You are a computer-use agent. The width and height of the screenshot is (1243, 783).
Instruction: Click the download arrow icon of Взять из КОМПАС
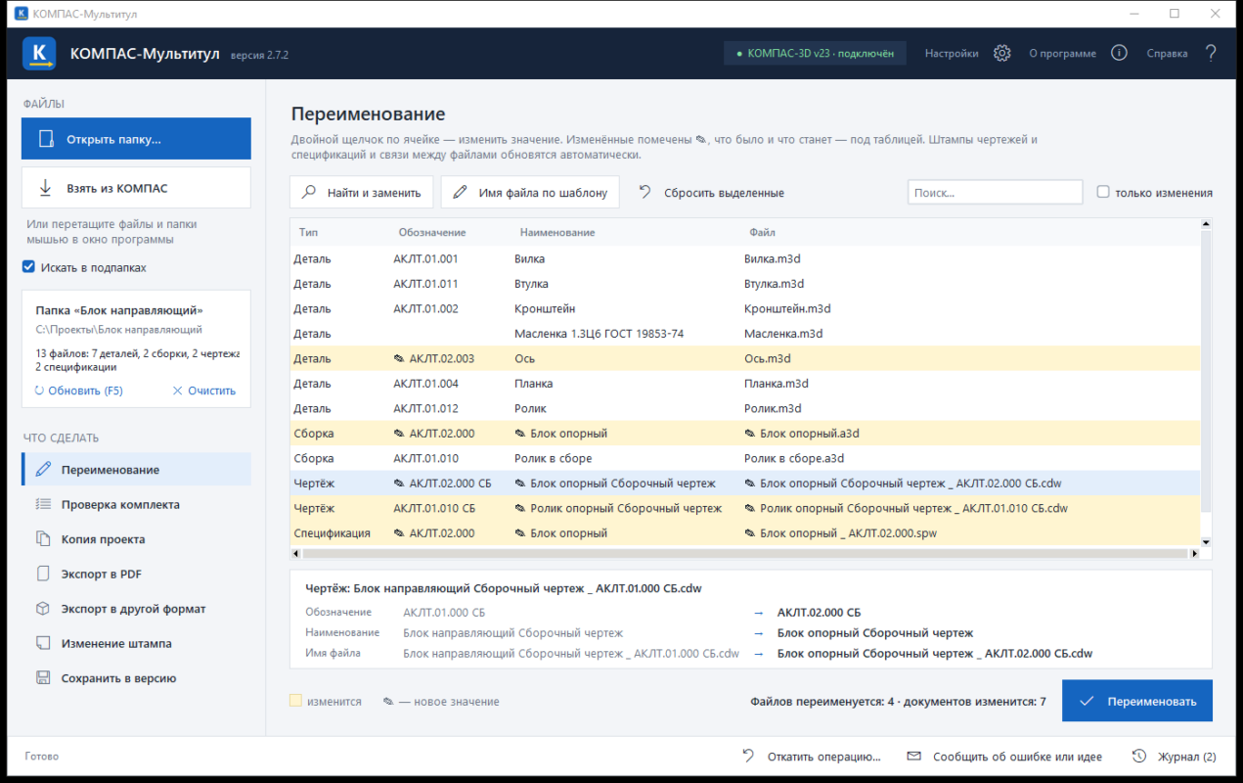click(45, 188)
